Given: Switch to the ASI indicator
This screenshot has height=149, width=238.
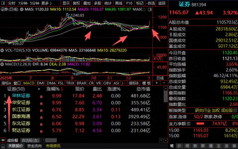Looking at the screenshot, I should click(116, 83).
